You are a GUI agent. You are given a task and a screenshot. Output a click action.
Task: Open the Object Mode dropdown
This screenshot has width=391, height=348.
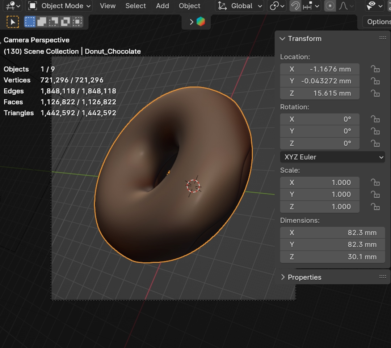(60, 6)
